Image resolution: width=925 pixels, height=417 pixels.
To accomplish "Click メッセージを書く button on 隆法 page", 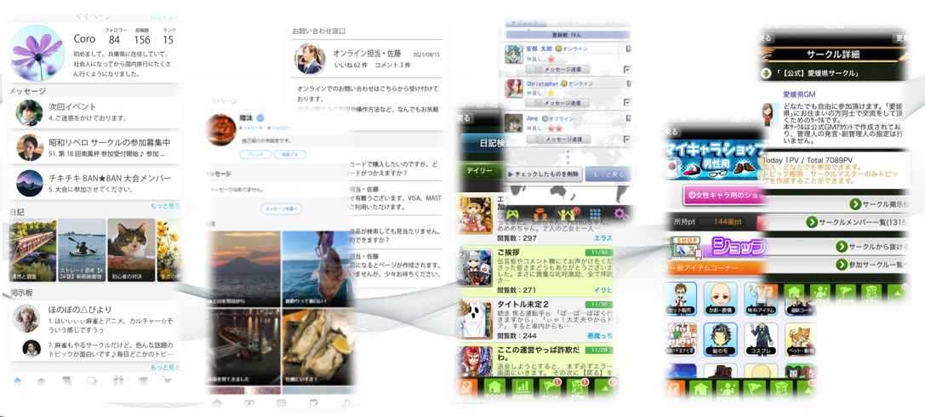I will 282,208.
